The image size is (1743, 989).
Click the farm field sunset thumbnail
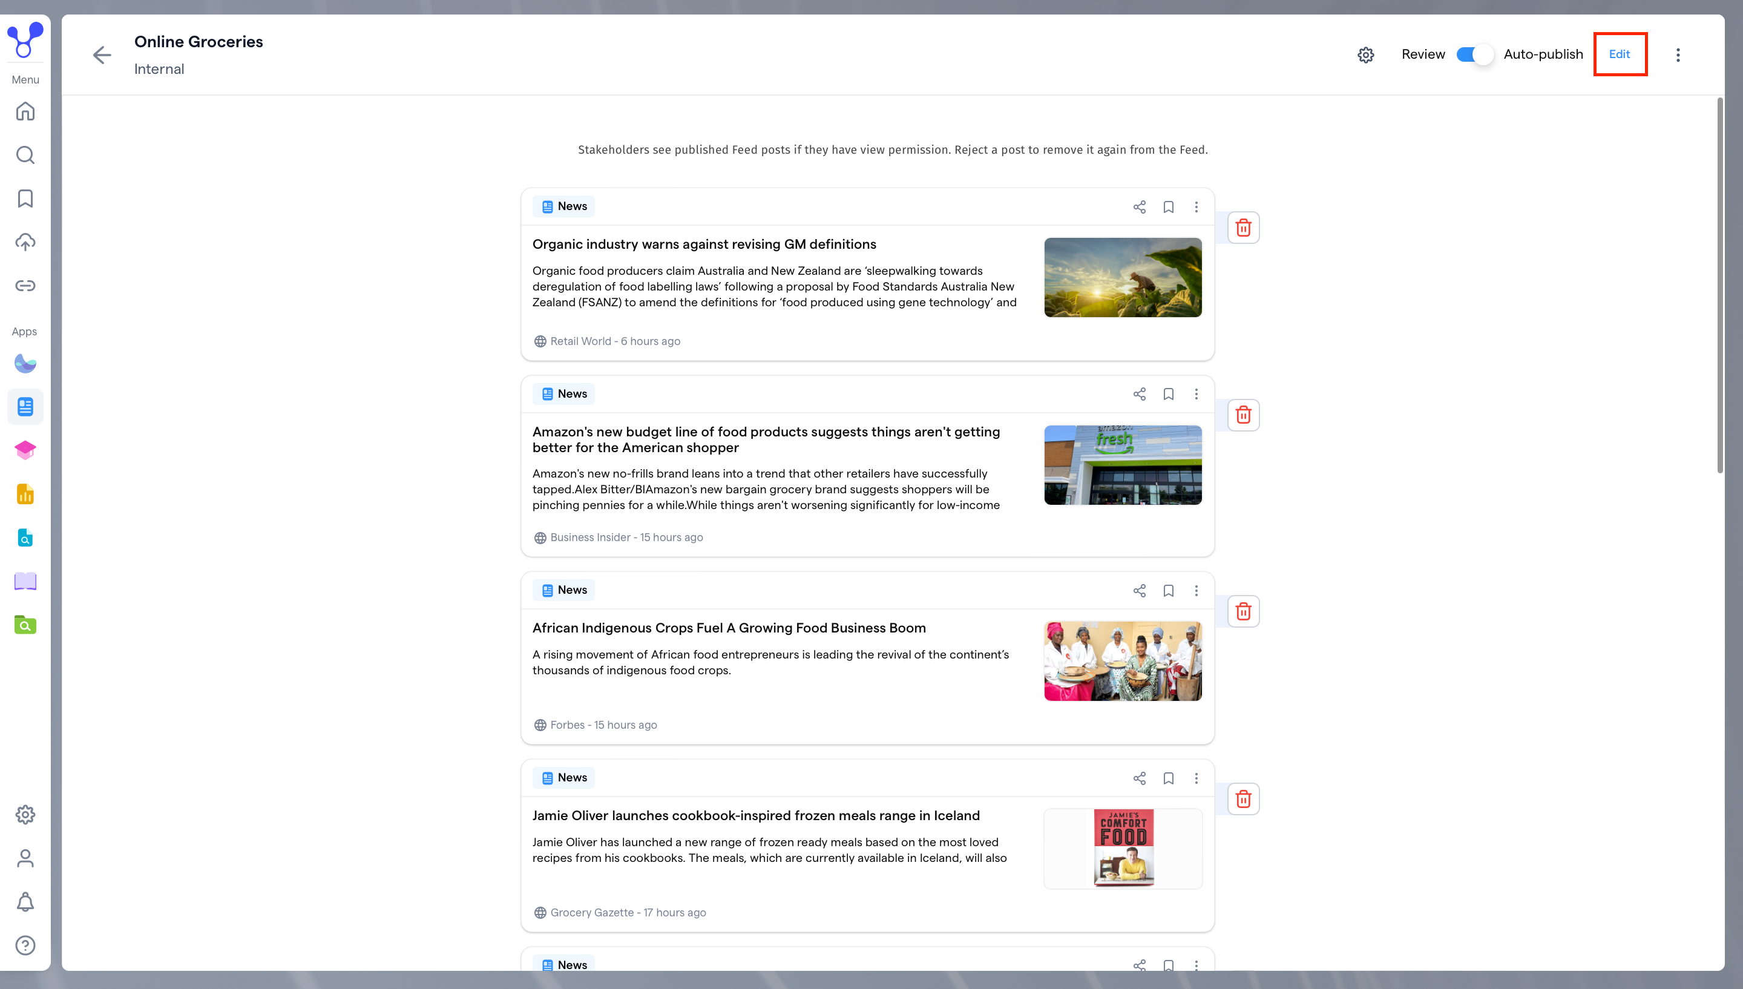1123,277
